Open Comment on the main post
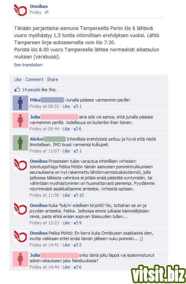The width and height of the screenshot is (186, 284). point(34,79)
